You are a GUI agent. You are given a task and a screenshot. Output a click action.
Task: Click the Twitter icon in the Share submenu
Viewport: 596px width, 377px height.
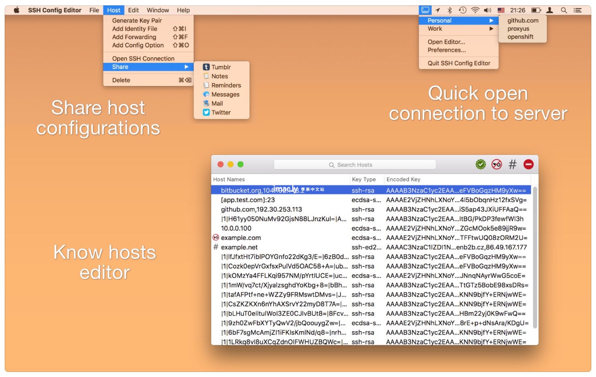point(206,112)
